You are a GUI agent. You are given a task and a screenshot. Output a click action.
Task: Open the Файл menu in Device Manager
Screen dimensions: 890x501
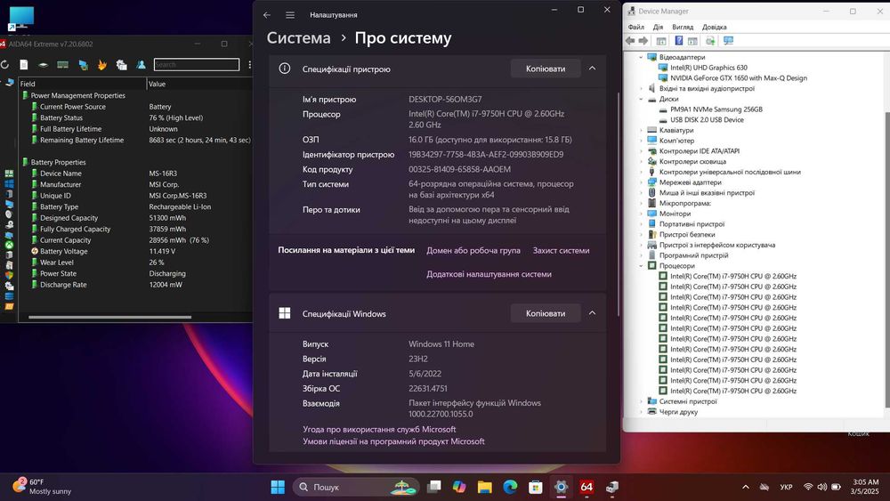(635, 28)
